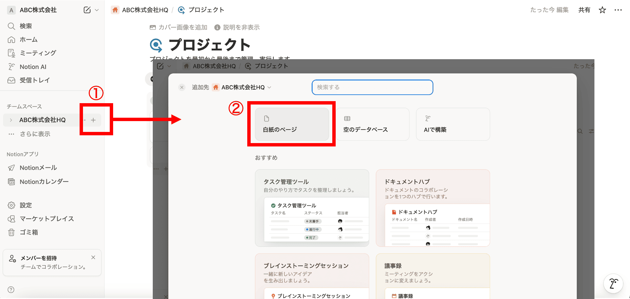Click the plus icon next to ABC株式会社HQ
Image resolution: width=630 pixels, height=299 pixels.
(93, 120)
